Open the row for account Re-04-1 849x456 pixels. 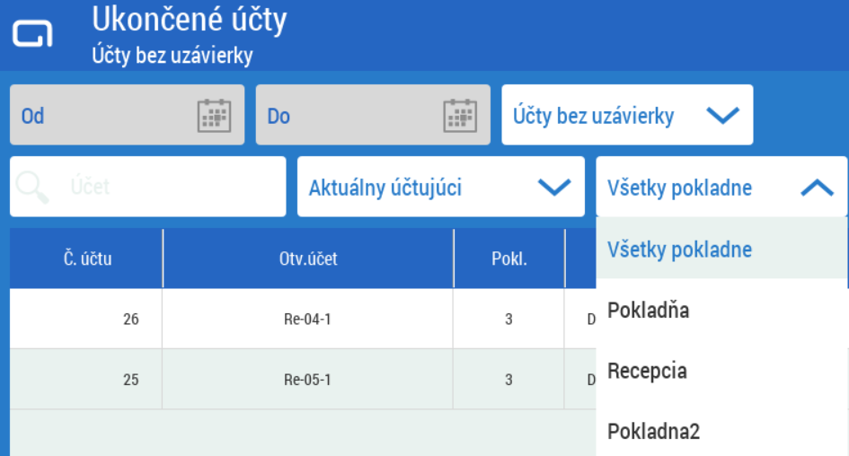307,319
